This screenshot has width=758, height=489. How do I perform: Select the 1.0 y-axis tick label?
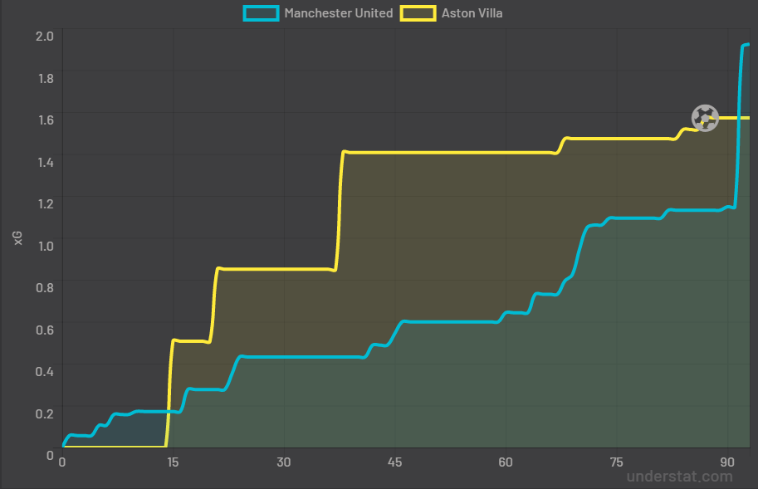(44, 246)
